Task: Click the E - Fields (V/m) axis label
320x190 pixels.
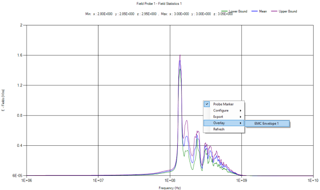Action: (x=3, y=100)
